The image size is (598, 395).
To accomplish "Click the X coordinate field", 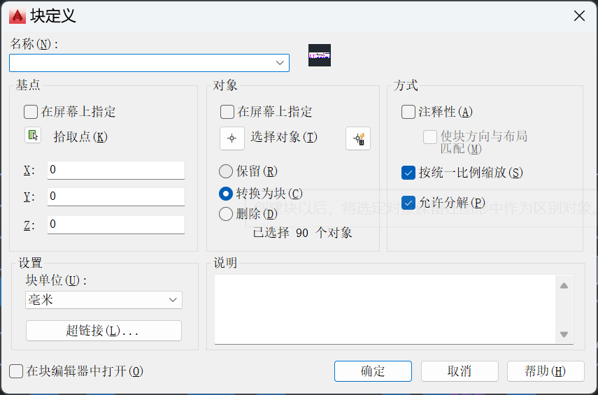I will coord(116,170).
